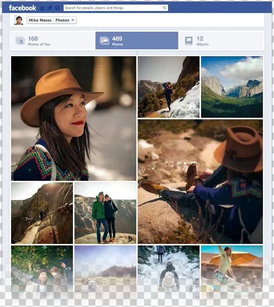274x307 pixels.
Task: Open the couple standing on rock photo
Action: [105, 213]
